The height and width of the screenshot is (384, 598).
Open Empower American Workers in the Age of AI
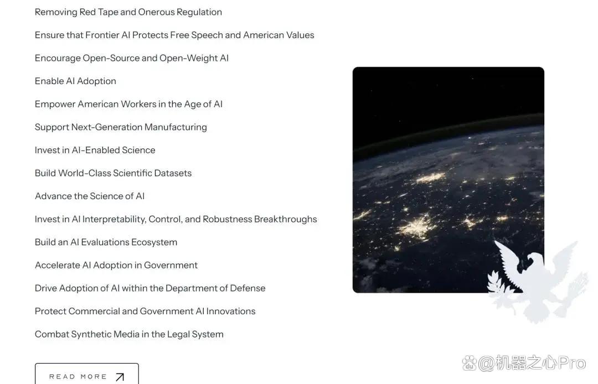(x=128, y=105)
